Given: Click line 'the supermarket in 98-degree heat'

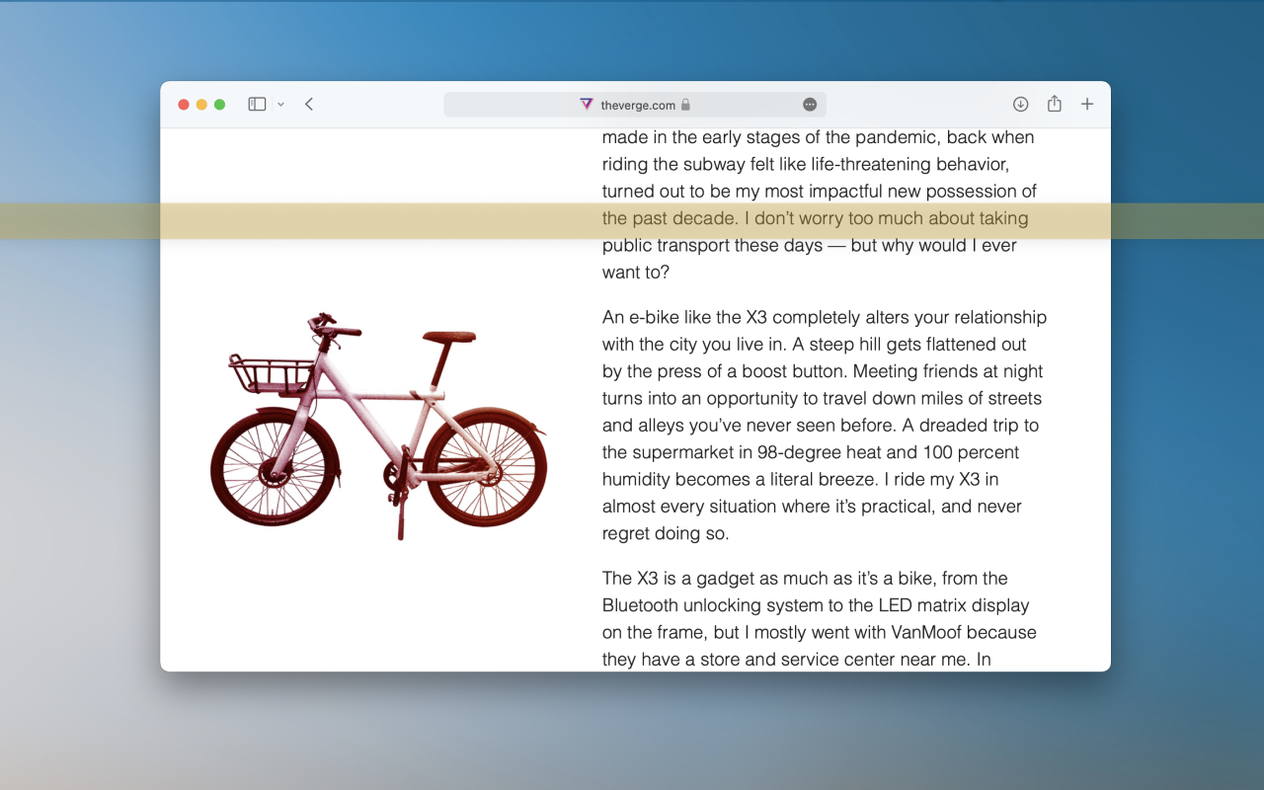Looking at the screenshot, I should pos(811,452).
